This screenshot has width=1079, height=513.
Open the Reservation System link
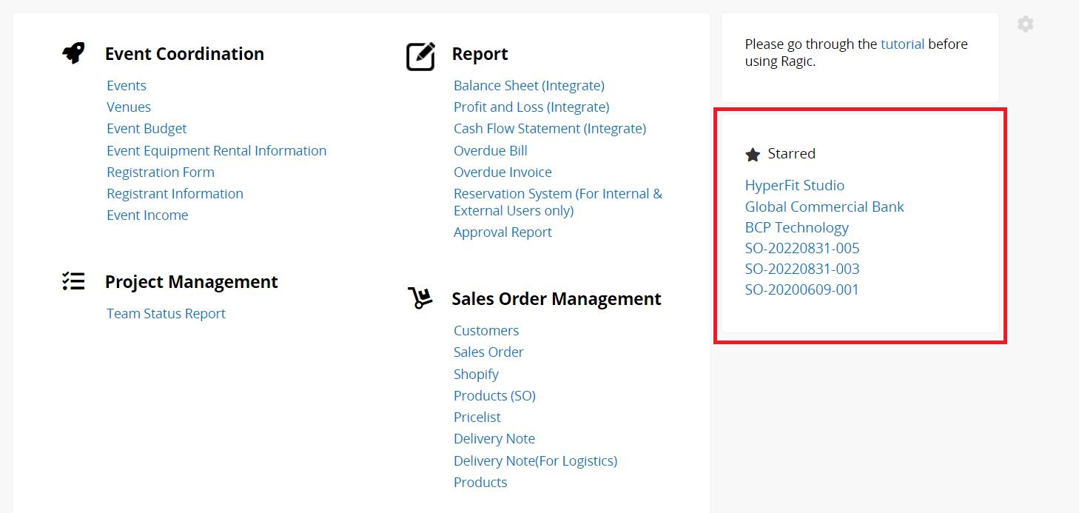pos(558,202)
